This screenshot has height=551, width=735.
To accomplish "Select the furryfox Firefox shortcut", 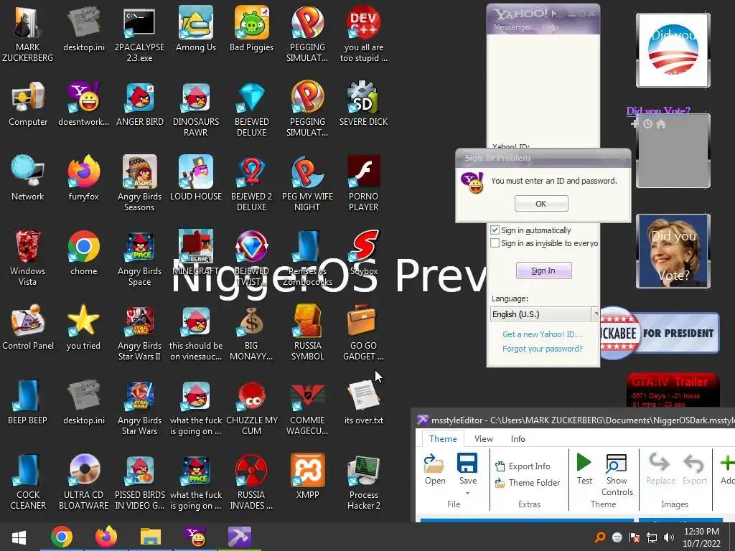I will click(83, 178).
